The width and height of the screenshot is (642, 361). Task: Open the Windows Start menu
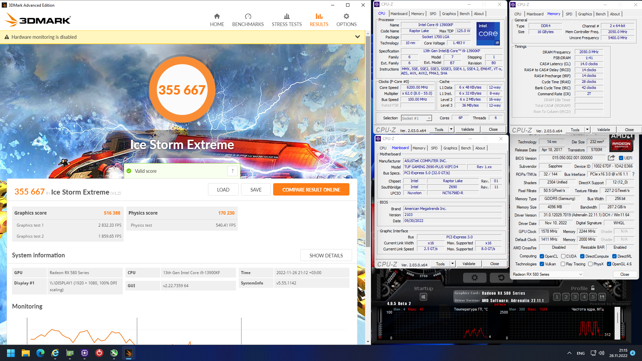coord(11,353)
